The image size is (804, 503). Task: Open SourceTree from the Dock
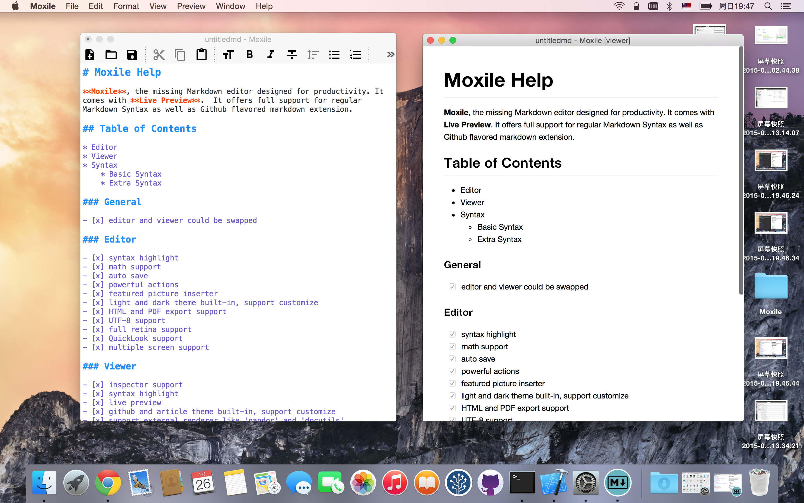(458, 482)
